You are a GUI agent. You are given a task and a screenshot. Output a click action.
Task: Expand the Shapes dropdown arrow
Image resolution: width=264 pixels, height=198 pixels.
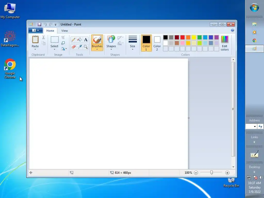click(111, 49)
